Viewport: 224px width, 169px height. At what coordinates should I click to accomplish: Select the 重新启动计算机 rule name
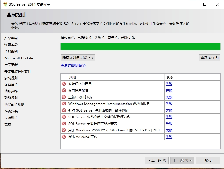tap(80, 97)
